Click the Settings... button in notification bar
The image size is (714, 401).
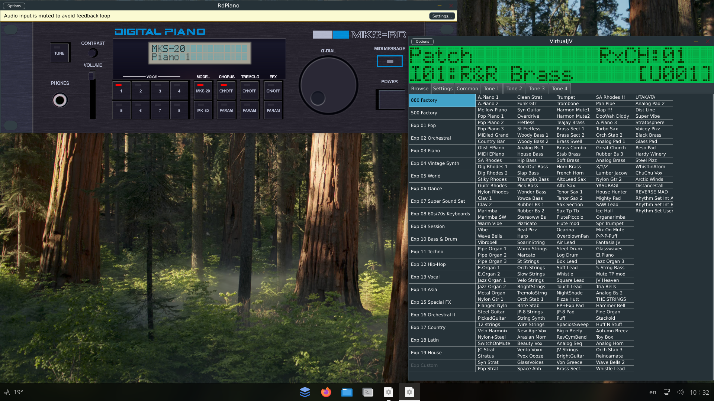(x=442, y=16)
